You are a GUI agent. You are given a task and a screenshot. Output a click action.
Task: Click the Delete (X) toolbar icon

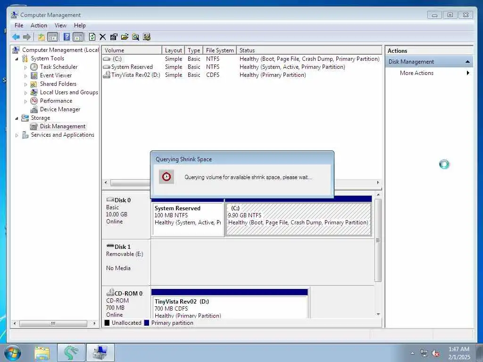(x=102, y=37)
